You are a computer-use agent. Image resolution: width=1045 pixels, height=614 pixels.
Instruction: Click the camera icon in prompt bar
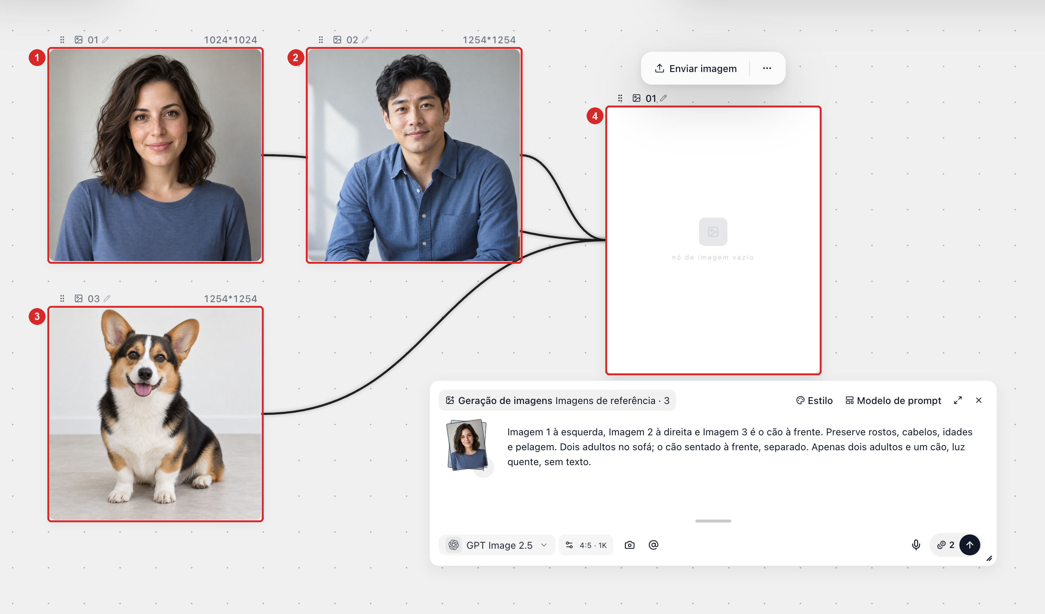coord(629,545)
